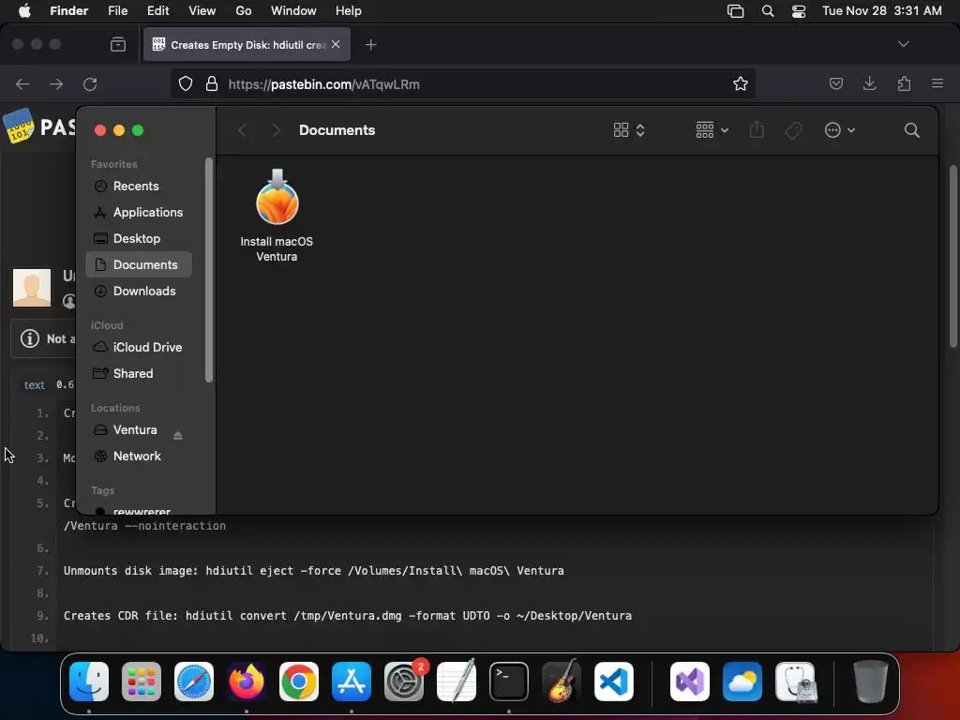This screenshot has width=960, height=720.
Task: Open Spotlight search in menu bar
Action: 767,11
